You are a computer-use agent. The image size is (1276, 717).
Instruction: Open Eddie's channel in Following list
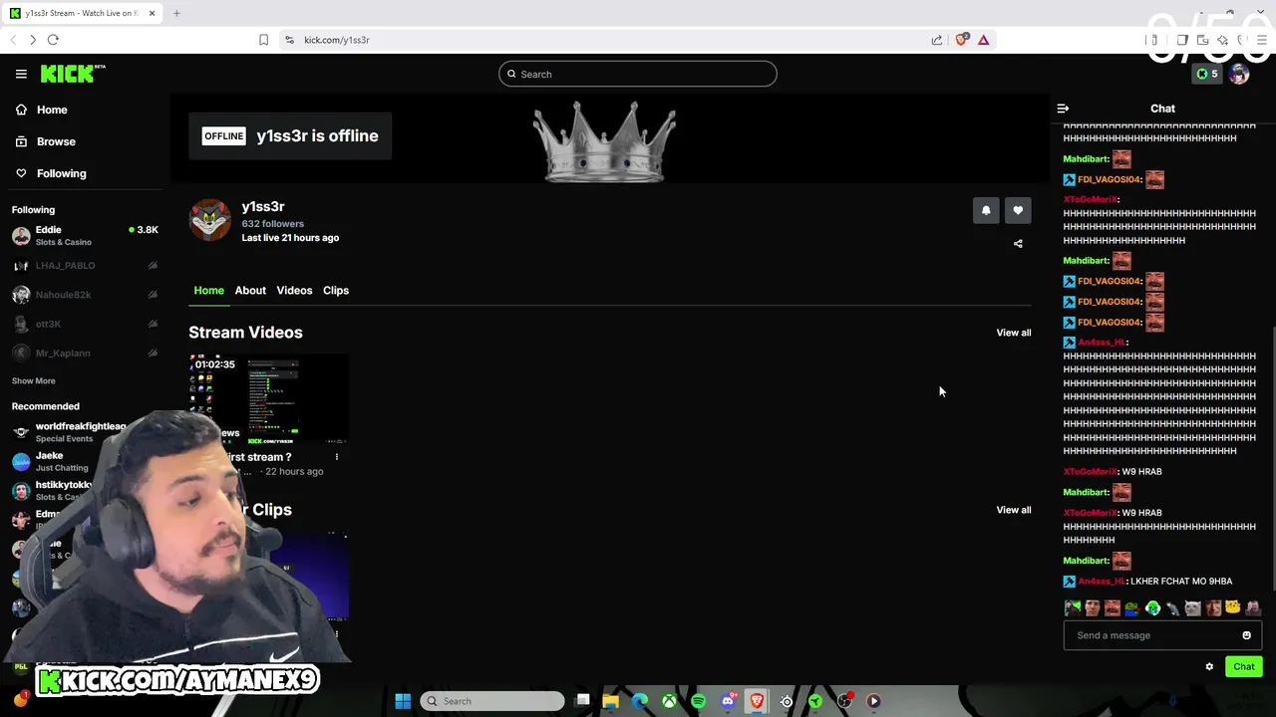pyautogui.click(x=85, y=235)
